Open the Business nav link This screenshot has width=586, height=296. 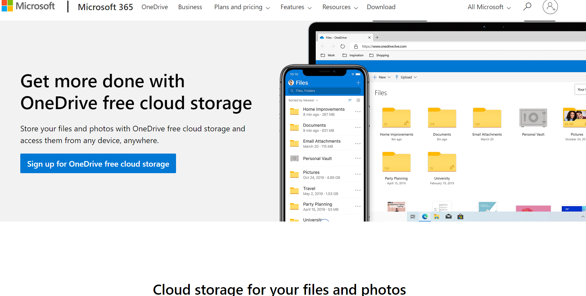[x=190, y=7]
